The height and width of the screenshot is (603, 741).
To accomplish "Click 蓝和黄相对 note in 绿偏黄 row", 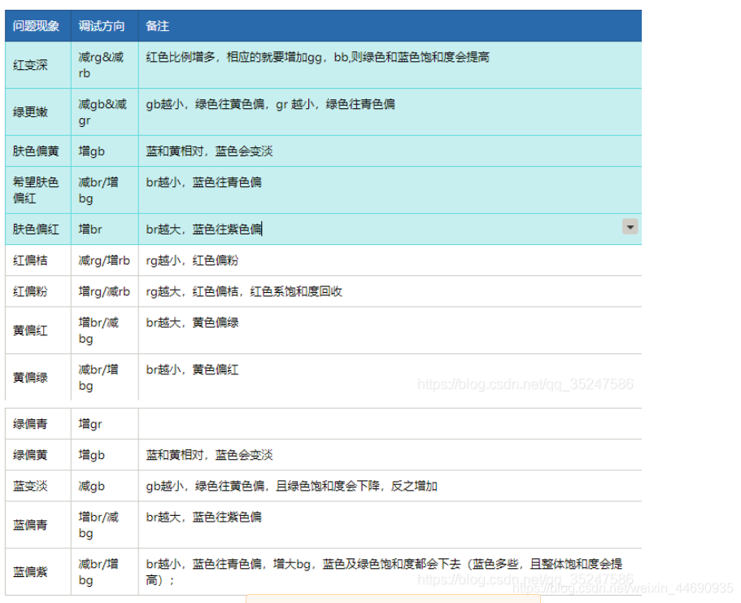I will 209,455.
